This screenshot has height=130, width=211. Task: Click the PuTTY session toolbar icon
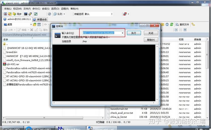tap(30, 14)
